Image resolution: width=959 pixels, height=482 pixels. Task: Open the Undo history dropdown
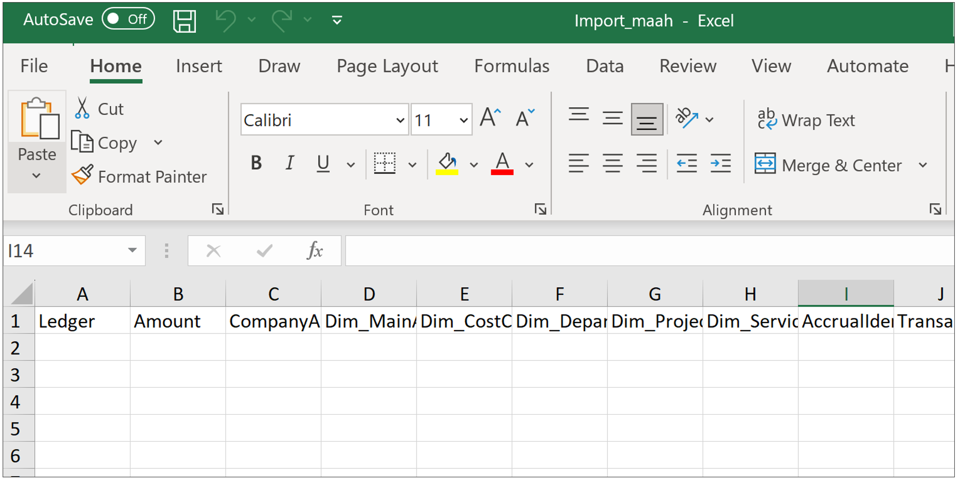[x=252, y=20]
